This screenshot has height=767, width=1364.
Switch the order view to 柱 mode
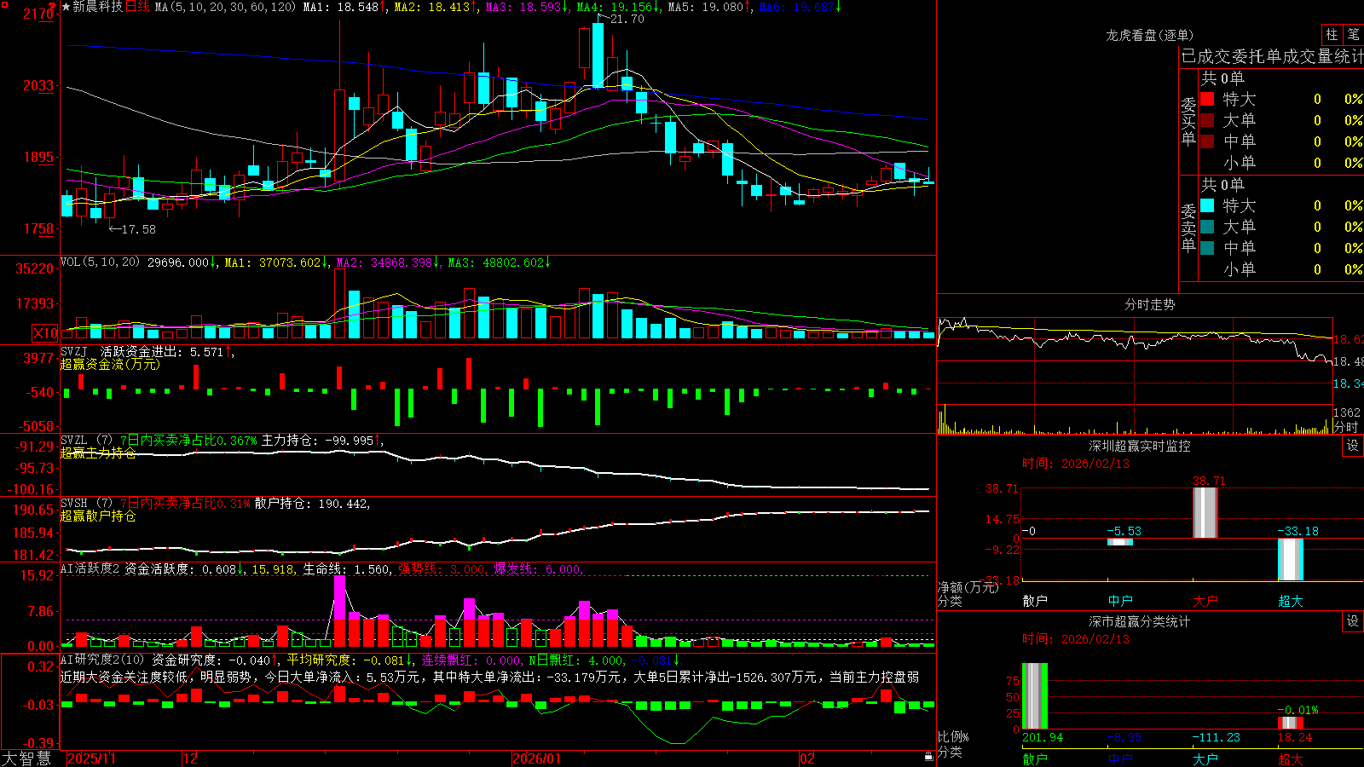tap(1332, 34)
